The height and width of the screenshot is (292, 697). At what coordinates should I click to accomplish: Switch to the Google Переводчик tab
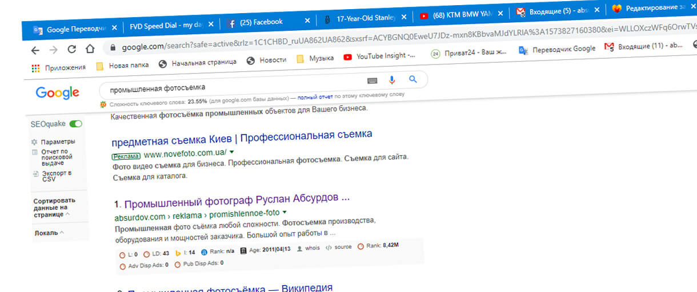click(70, 29)
